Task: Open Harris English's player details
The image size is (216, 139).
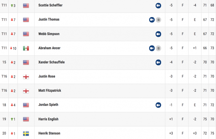Action: click(x=48, y=119)
